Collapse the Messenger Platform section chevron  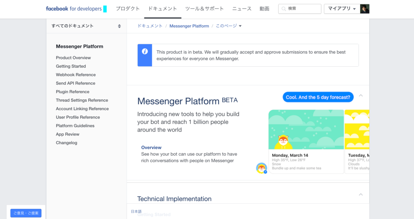[361, 96]
